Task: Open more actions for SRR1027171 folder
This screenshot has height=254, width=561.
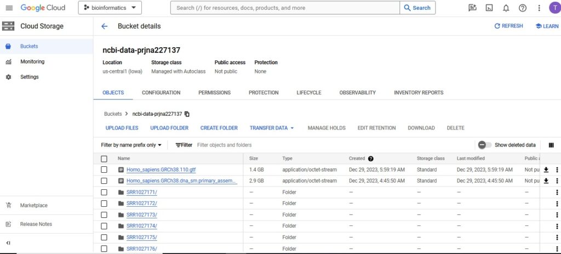Action: click(557, 192)
